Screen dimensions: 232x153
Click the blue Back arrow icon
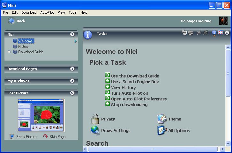click(11, 21)
